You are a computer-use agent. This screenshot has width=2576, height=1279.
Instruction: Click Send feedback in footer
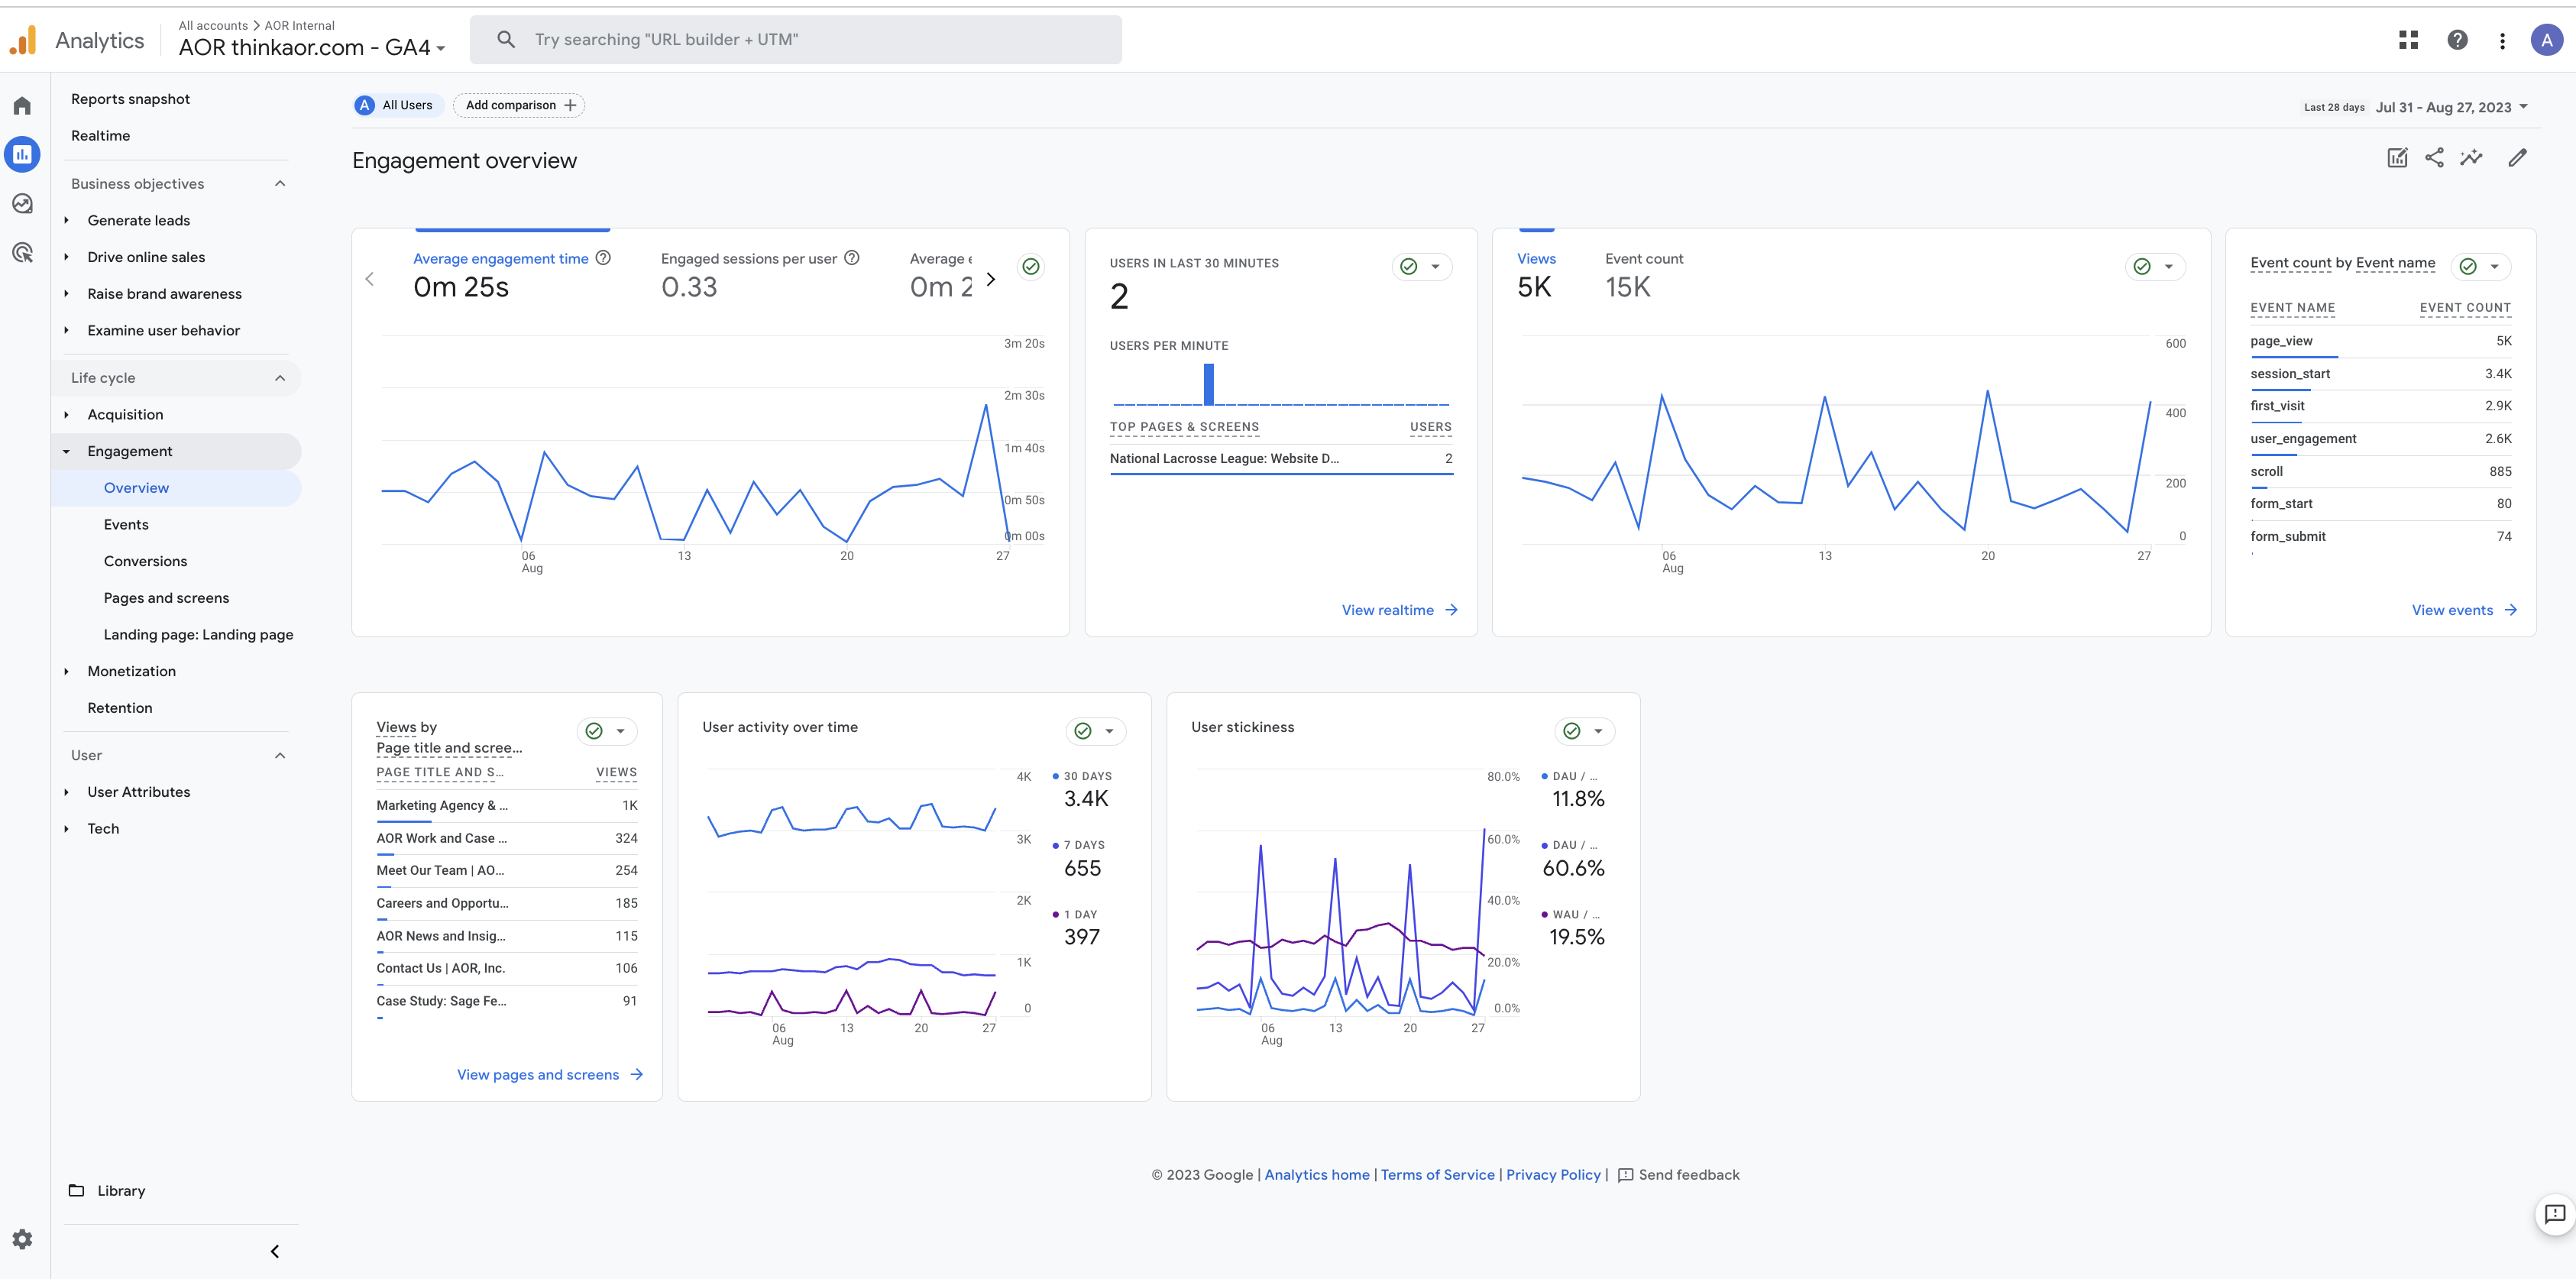pyautogui.click(x=1679, y=1175)
